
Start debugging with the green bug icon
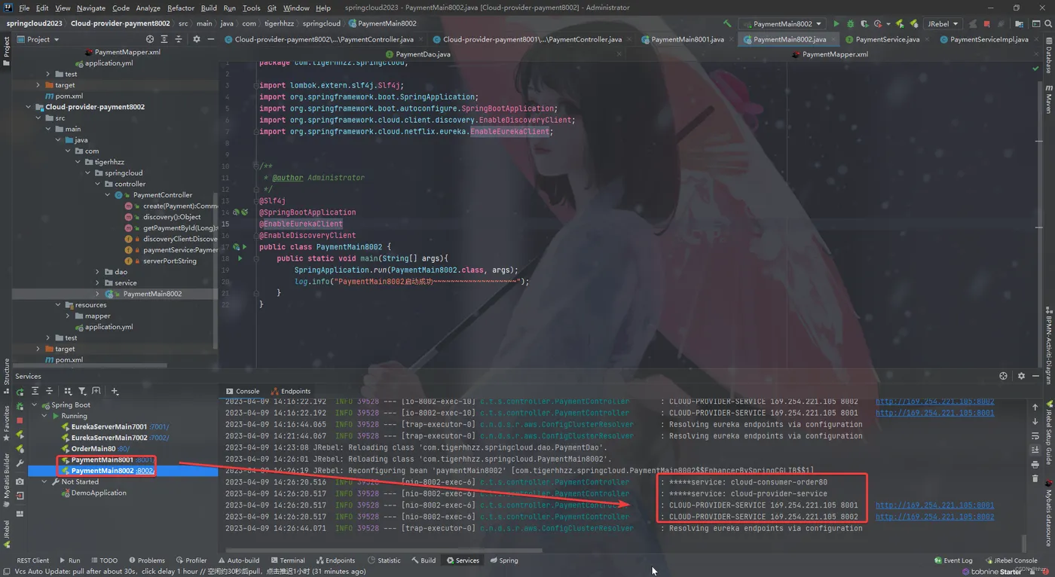click(849, 23)
